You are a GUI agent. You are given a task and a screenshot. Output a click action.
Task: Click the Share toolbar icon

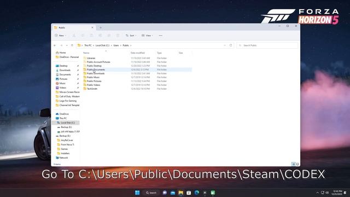109,36
